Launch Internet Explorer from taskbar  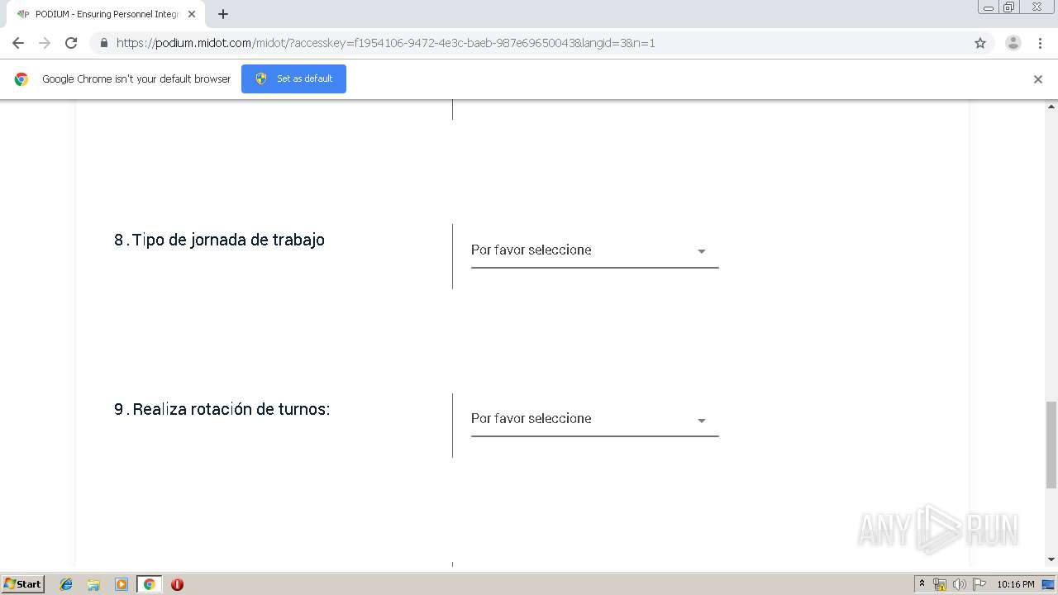66,584
